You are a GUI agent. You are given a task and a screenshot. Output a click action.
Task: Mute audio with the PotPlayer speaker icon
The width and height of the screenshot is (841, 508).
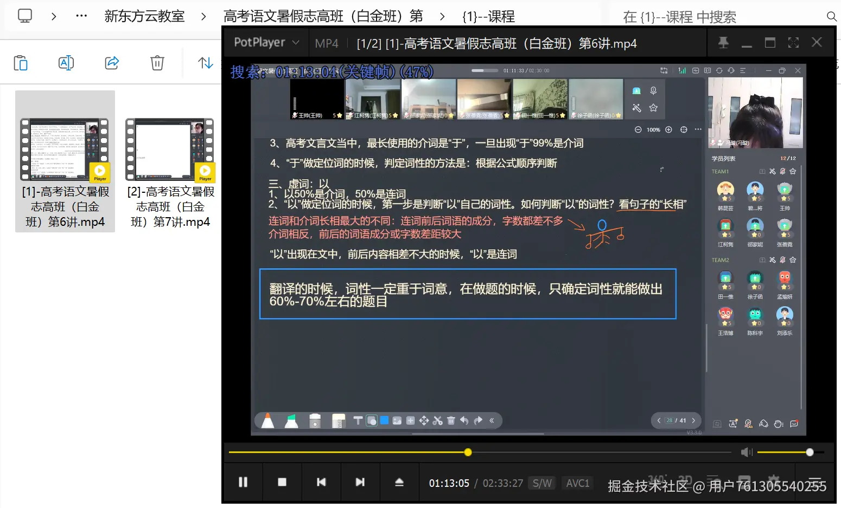747,452
